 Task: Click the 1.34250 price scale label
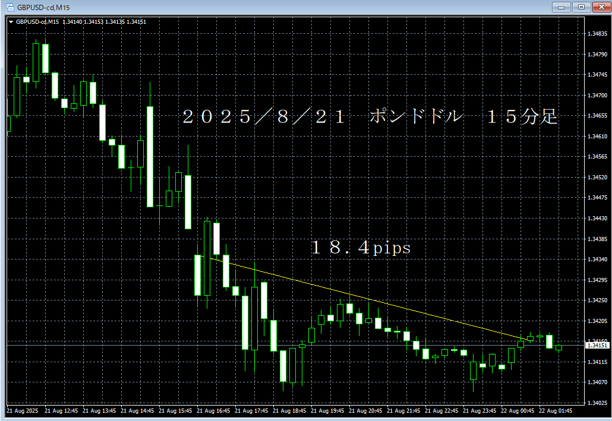(x=598, y=300)
